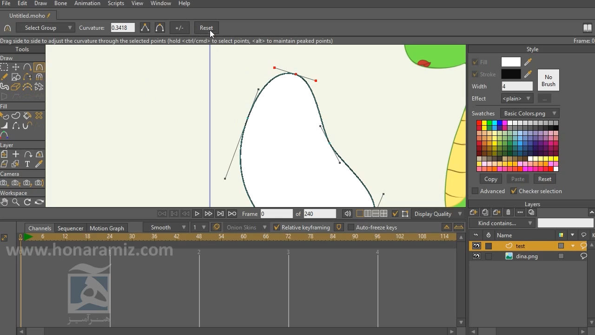This screenshot has height=335, width=595.
Task: Click the New Layer icon in Layers panel
Action: coord(474,213)
